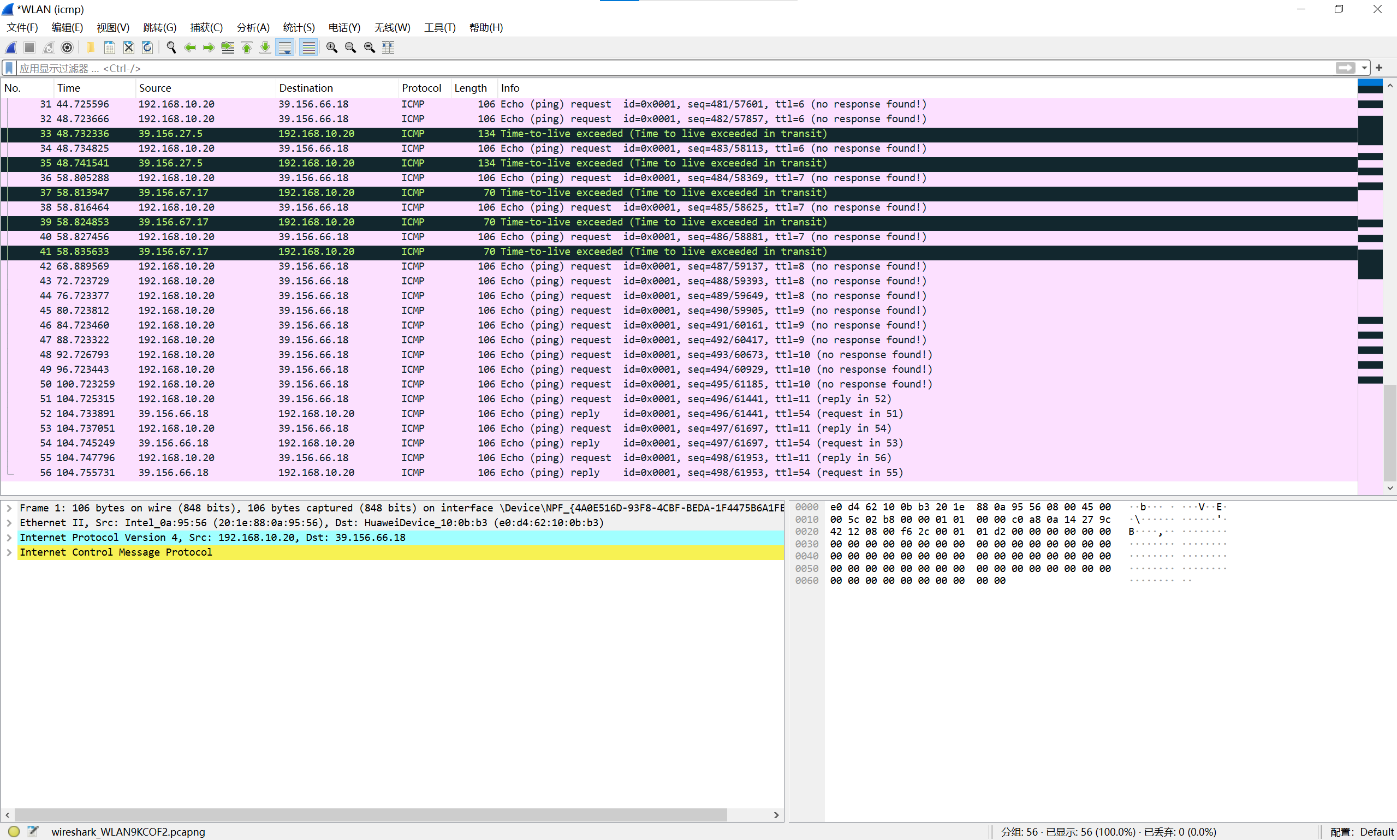Open capture options gear icon
The width and height of the screenshot is (1397, 840).
point(67,47)
